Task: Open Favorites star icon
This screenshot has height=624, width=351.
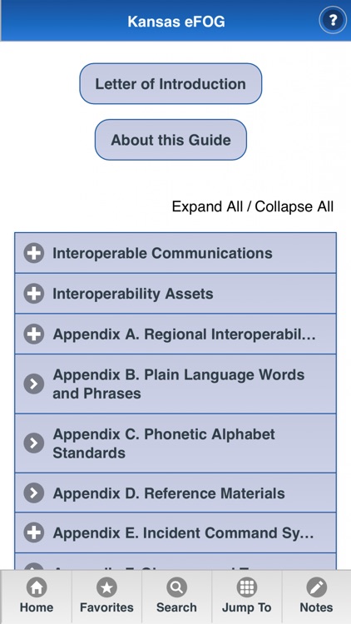Action: tap(106, 587)
